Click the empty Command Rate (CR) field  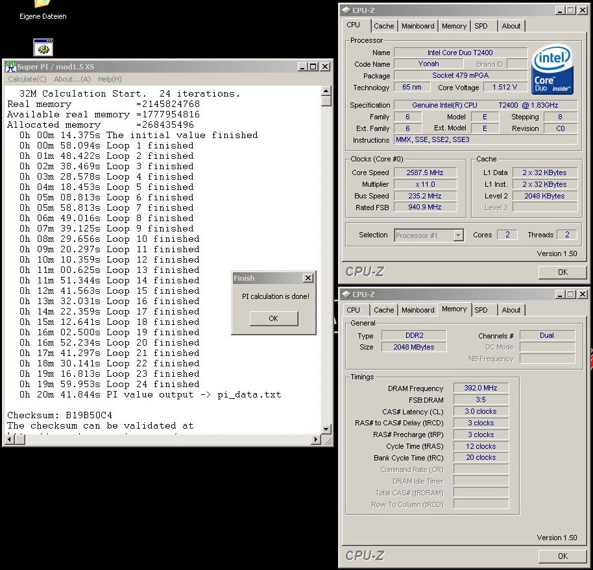(x=481, y=469)
